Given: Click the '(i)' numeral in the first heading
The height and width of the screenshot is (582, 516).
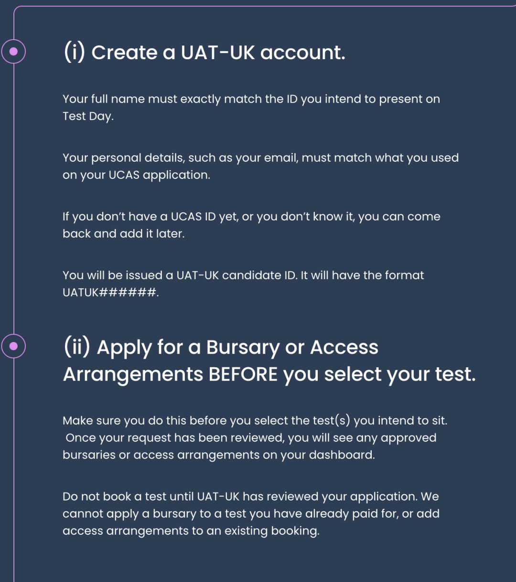Looking at the screenshot, I should coord(74,52).
